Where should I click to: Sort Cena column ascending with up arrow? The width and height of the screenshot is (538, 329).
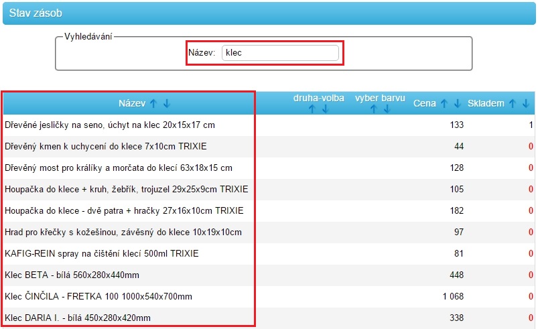[444, 104]
